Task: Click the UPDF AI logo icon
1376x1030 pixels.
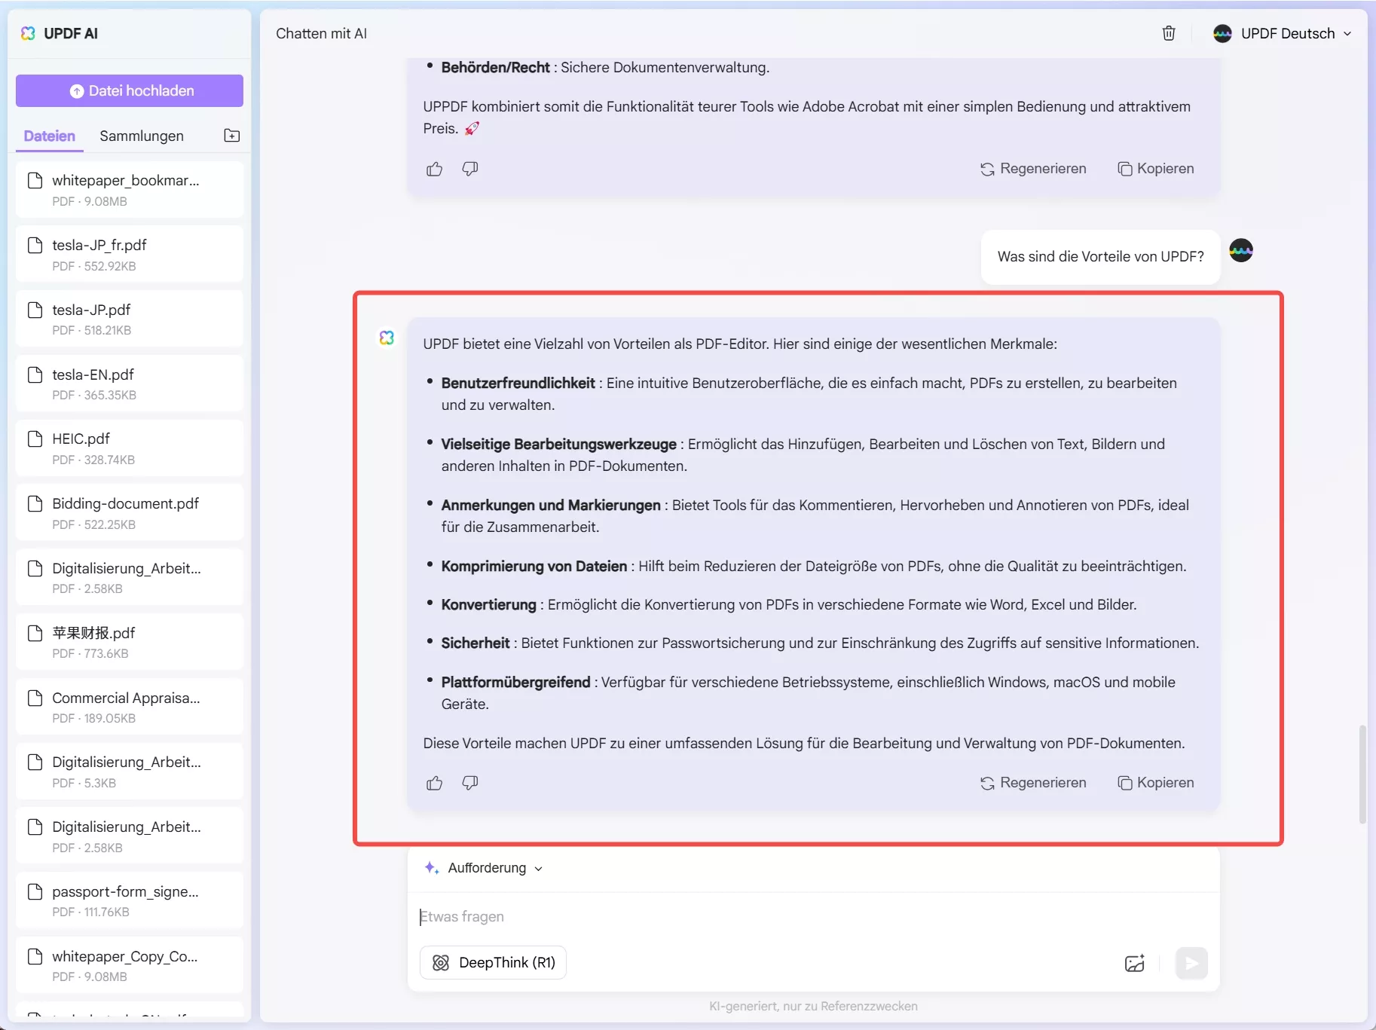Action: [28, 33]
